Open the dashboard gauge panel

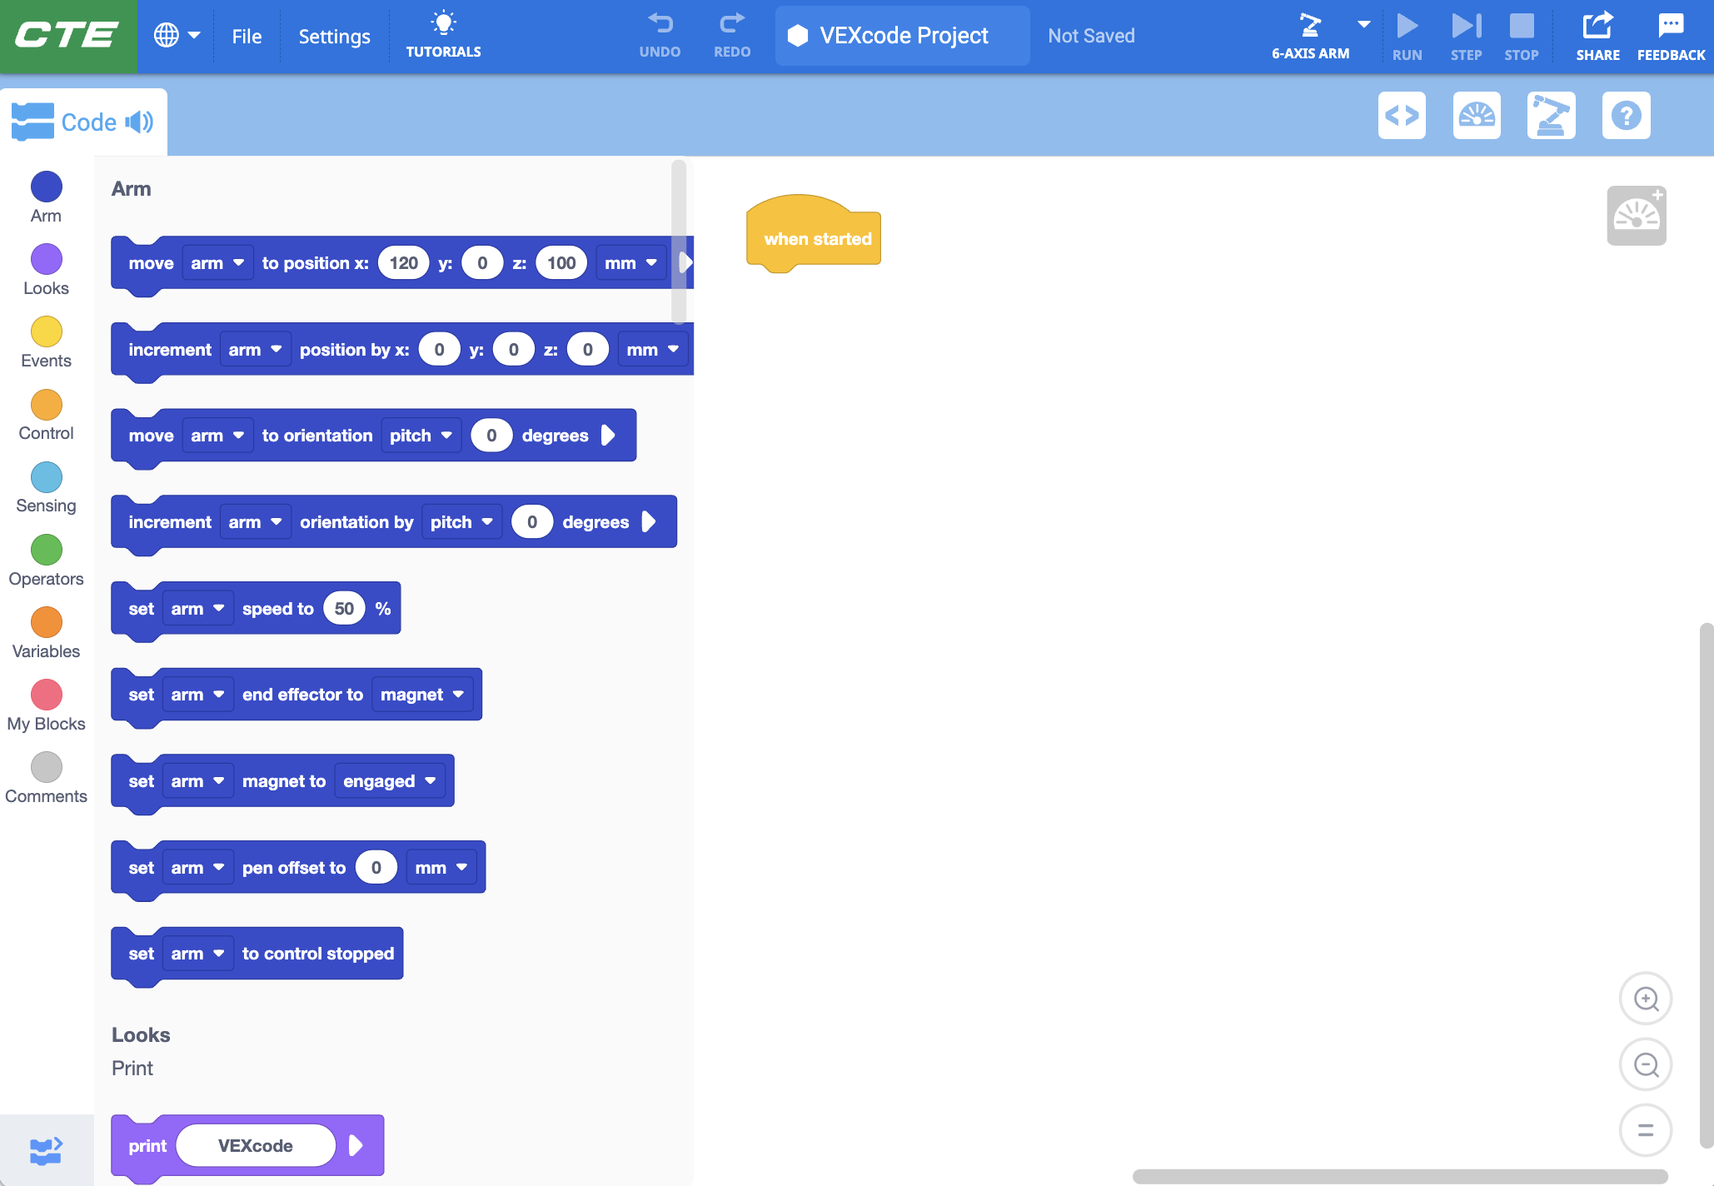coord(1477,116)
